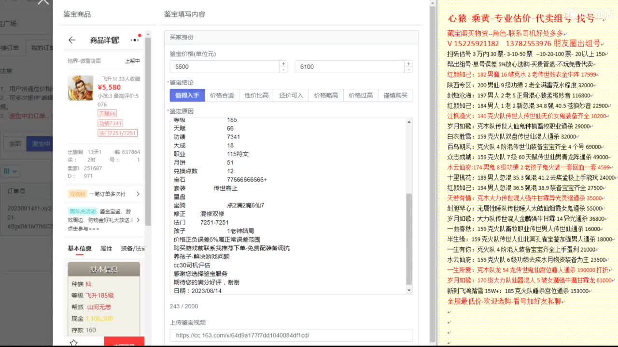
Task: Click the reason text area scrollbar thumb
Action: click(409, 239)
